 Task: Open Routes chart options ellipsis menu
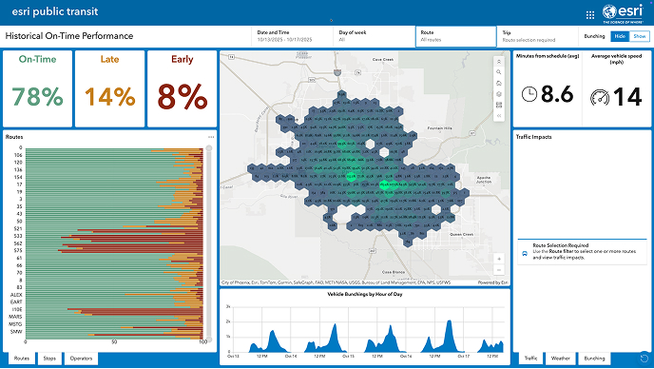click(211, 137)
